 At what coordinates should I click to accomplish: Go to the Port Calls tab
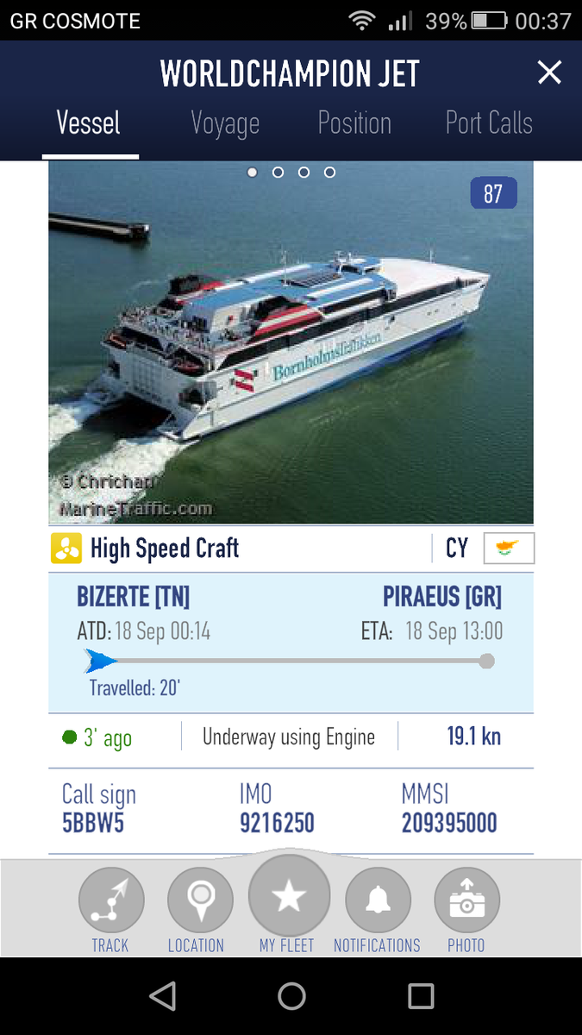point(489,123)
